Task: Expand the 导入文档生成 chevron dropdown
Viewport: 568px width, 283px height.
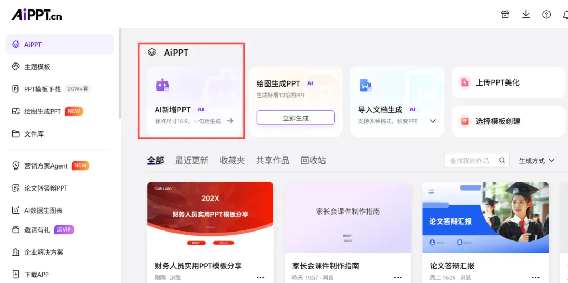Action: pos(432,121)
